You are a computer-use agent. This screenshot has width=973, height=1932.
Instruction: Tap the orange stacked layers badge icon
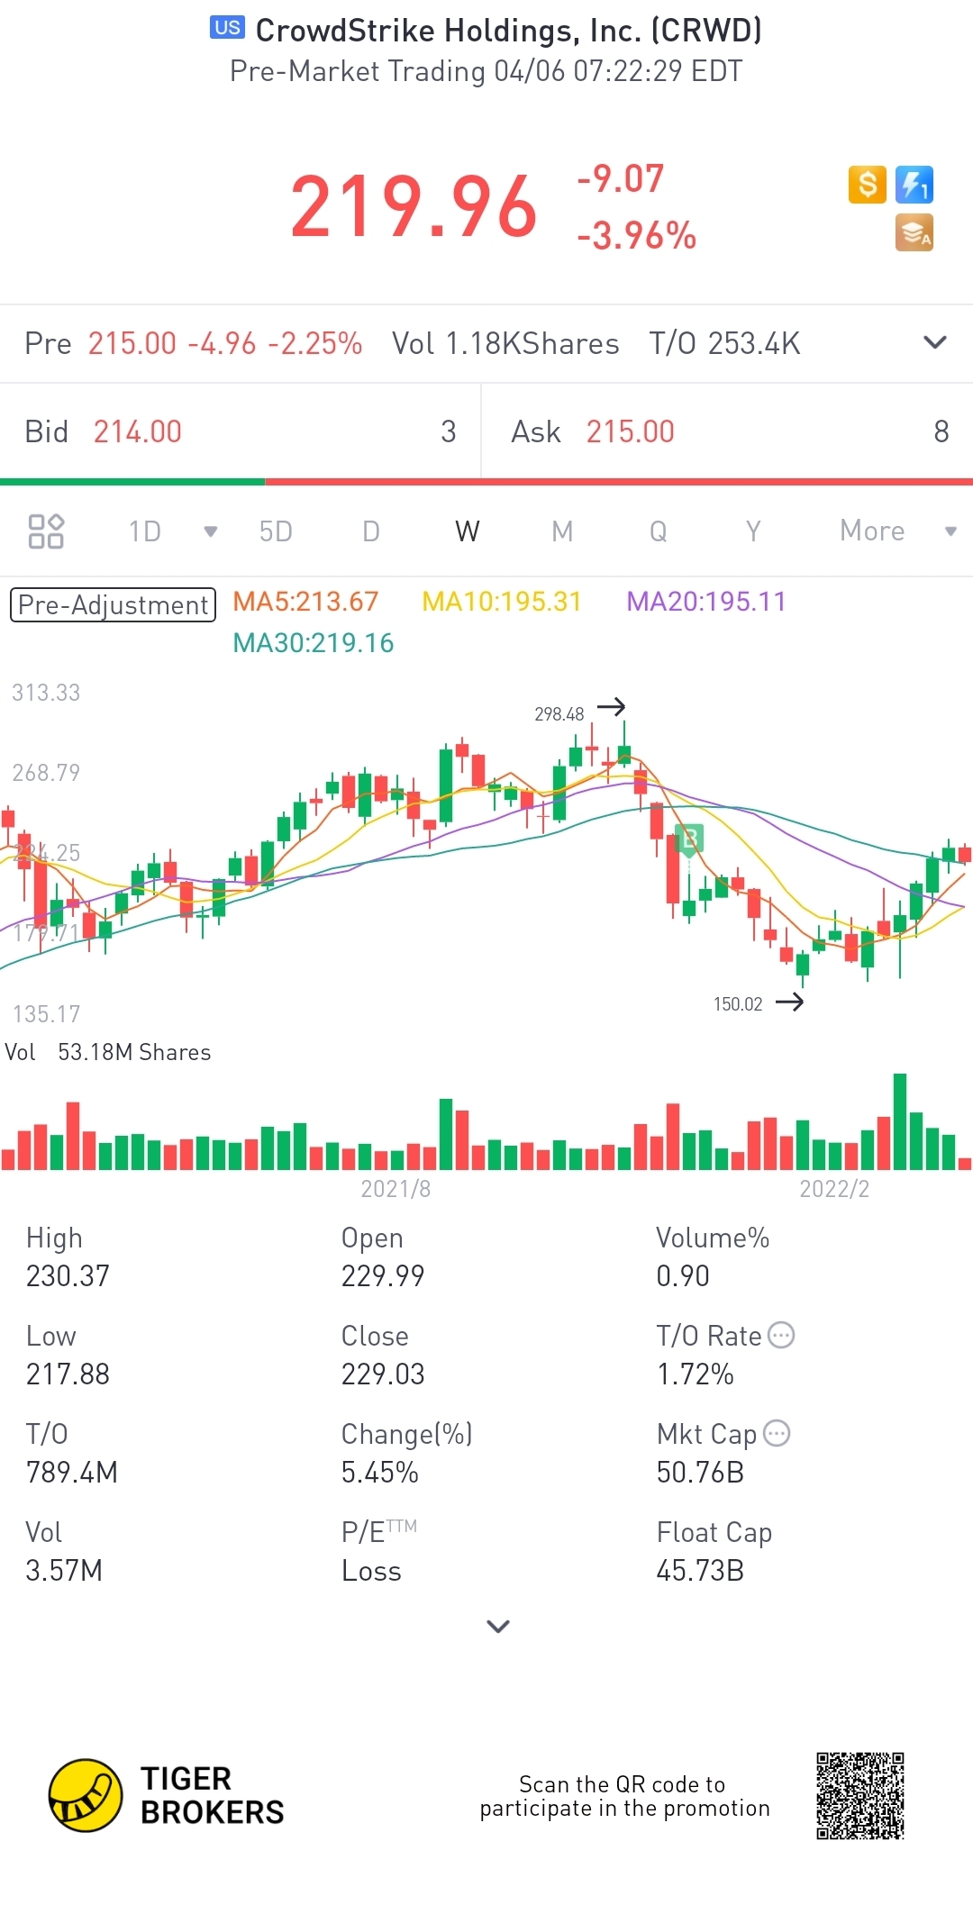tap(914, 233)
